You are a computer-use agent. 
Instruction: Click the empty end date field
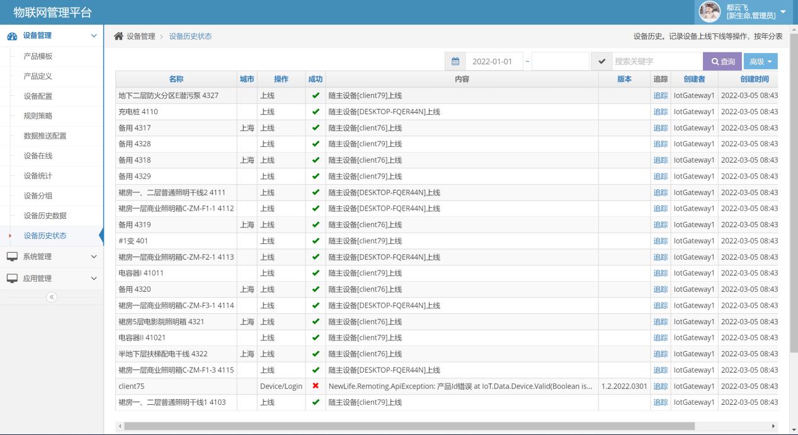[x=561, y=61]
